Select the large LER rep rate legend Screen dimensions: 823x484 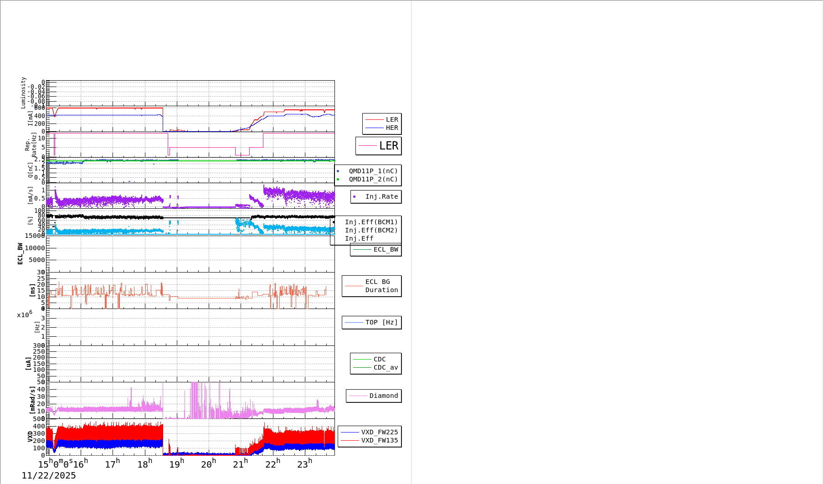[379, 146]
